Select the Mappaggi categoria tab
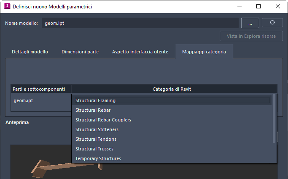 [204, 52]
